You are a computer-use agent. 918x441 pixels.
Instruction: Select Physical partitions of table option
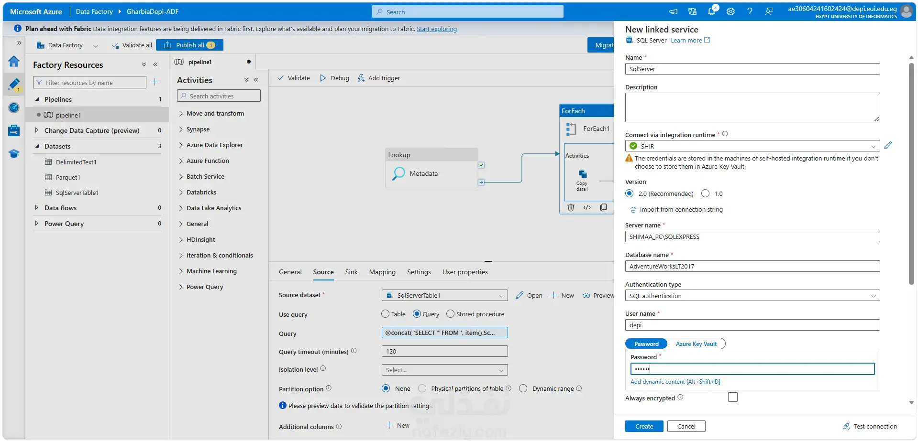pyautogui.click(x=422, y=388)
